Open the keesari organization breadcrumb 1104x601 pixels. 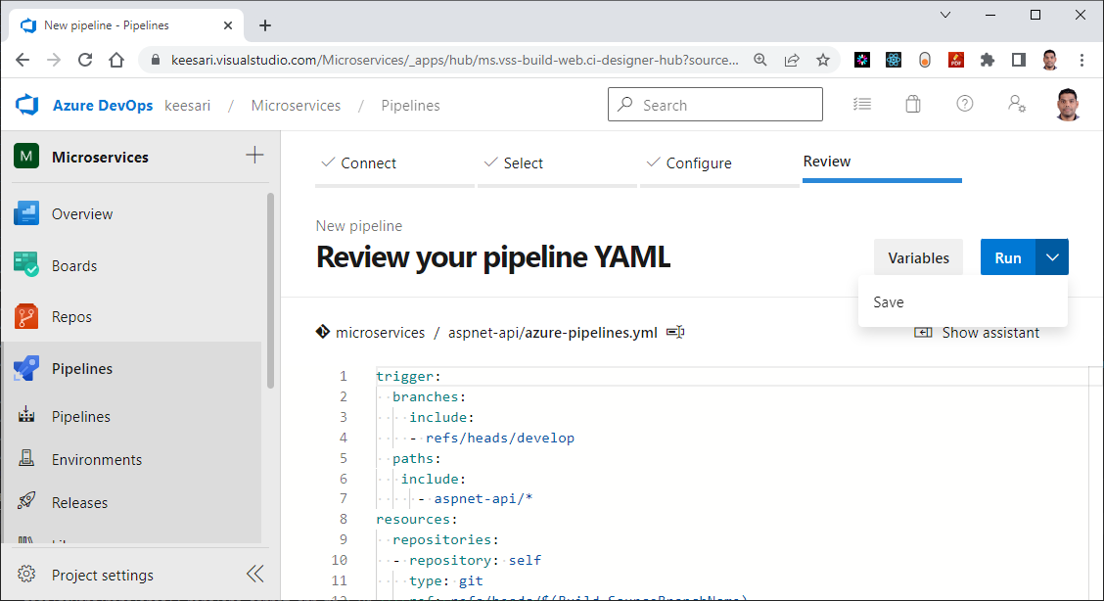(187, 105)
